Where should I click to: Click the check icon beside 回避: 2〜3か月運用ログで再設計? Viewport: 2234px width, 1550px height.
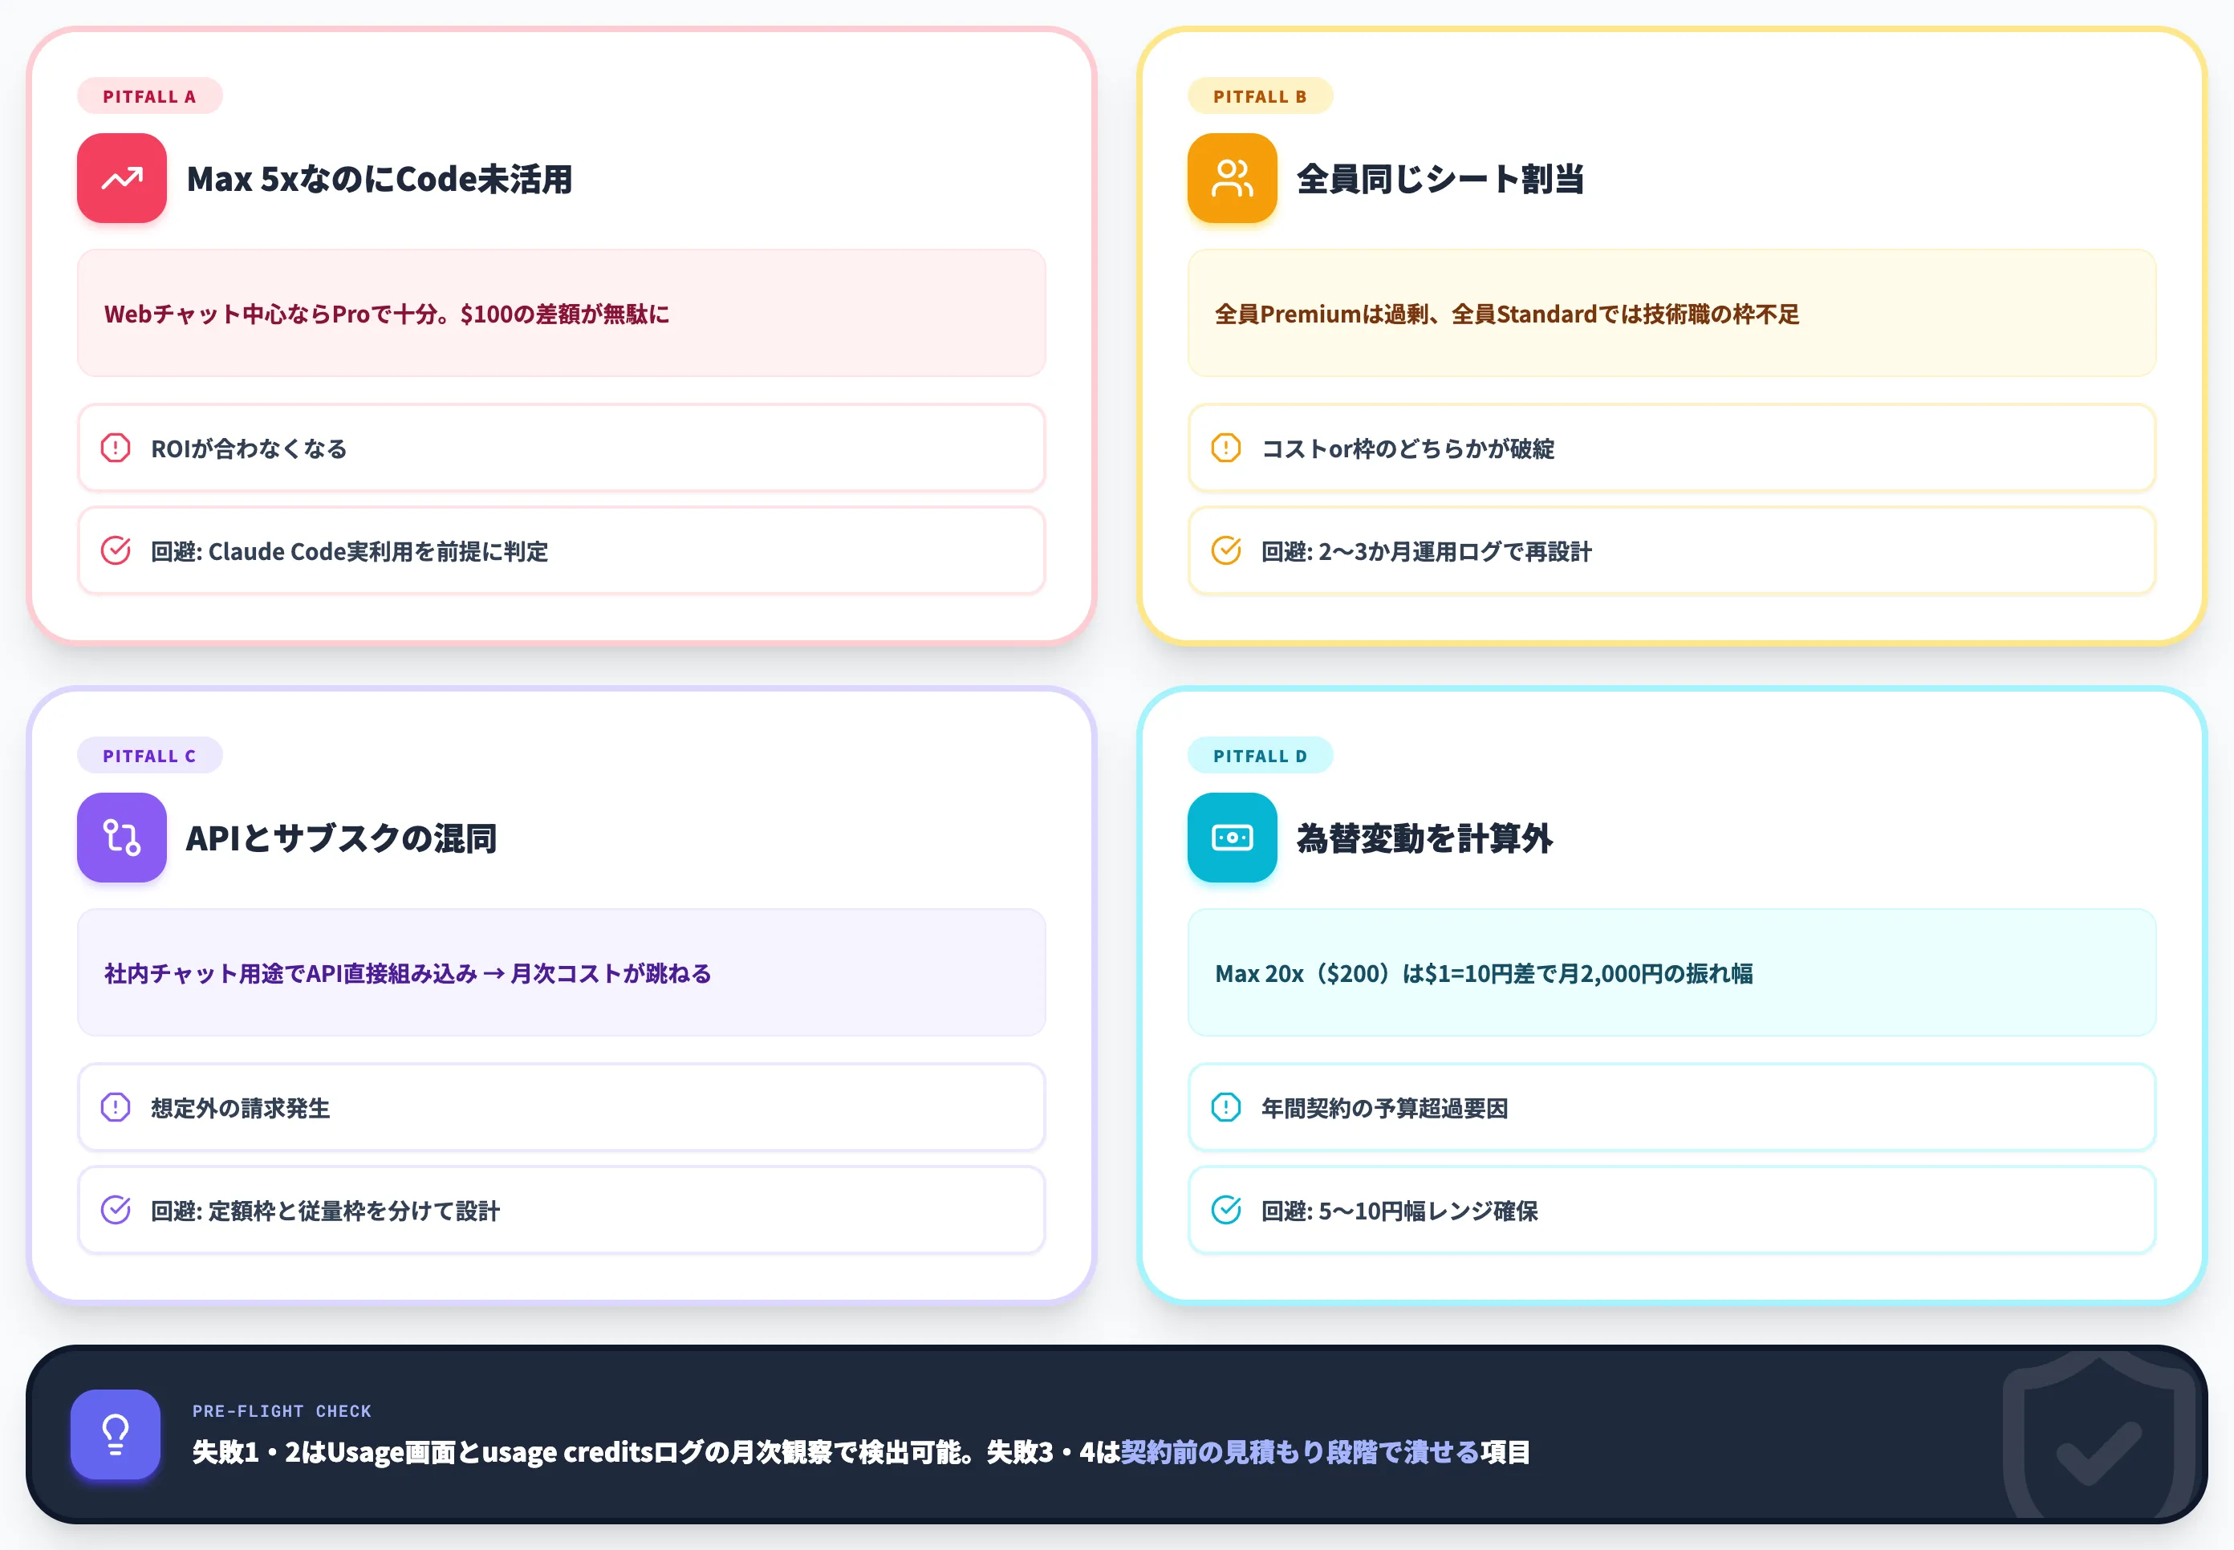1226,550
